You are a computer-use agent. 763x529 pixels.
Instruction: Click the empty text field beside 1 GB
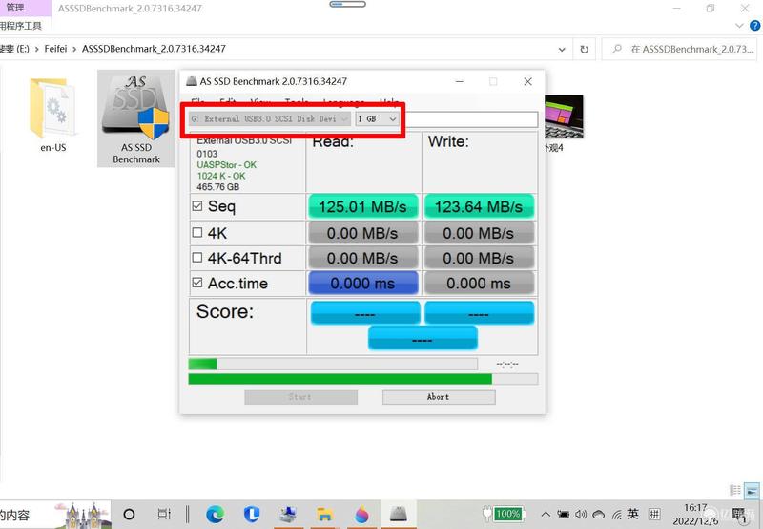(471, 118)
